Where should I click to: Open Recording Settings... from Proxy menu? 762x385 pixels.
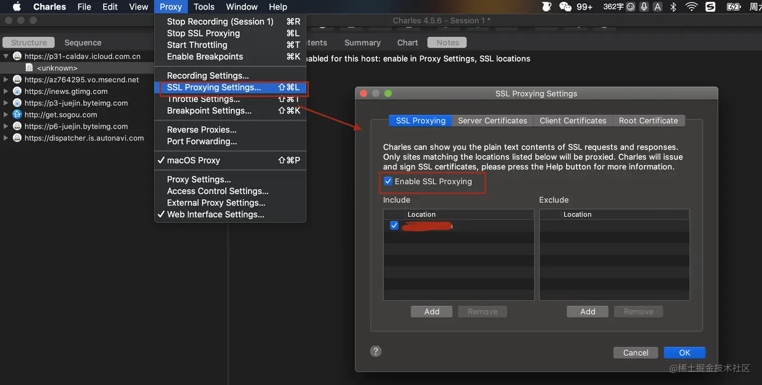click(230, 76)
